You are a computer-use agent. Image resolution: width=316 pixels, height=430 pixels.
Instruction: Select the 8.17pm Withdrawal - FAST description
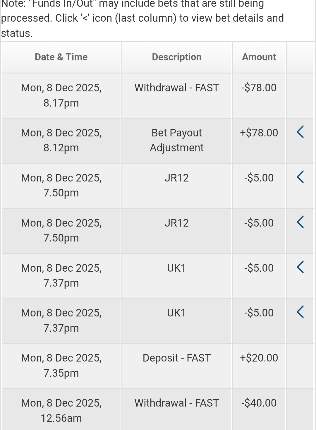(x=177, y=88)
